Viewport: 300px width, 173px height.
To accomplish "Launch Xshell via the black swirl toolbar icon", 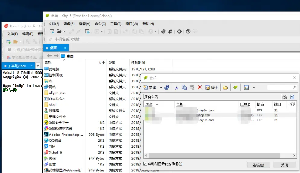I will pyautogui.click(x=163, y=32).
